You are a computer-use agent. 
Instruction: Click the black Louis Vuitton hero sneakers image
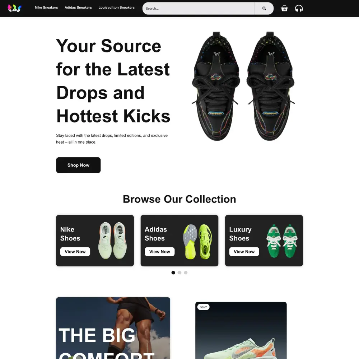click(x=243, y=86)
